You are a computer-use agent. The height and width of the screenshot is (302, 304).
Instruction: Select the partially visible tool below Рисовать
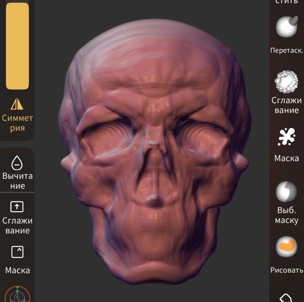click(x=286, y=298)
